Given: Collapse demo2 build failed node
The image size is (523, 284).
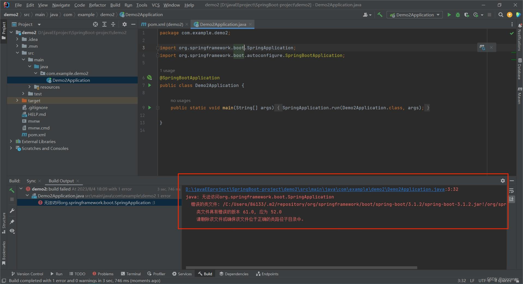Looking at the screenshot, I should (21, 189).
